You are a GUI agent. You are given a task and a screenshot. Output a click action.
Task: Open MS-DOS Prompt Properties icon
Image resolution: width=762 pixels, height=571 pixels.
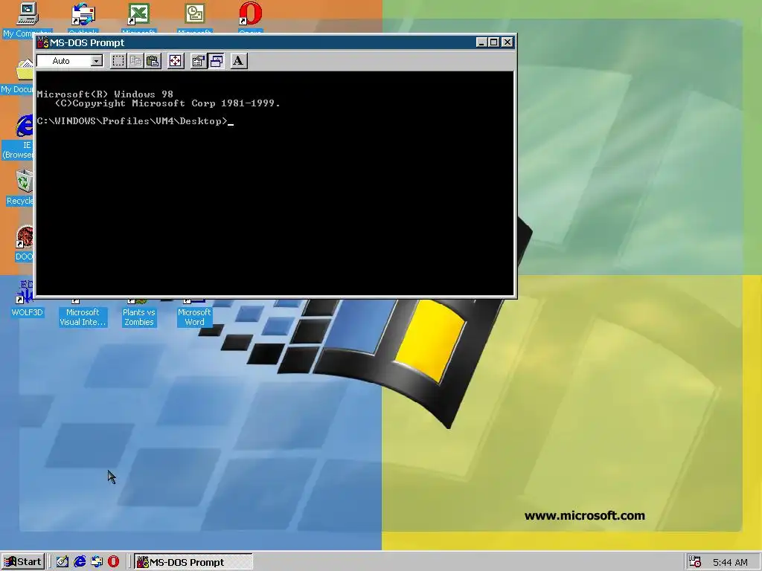point(198,61)
